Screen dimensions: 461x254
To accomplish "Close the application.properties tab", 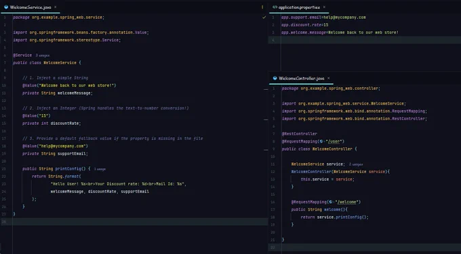I will point(324,7).
